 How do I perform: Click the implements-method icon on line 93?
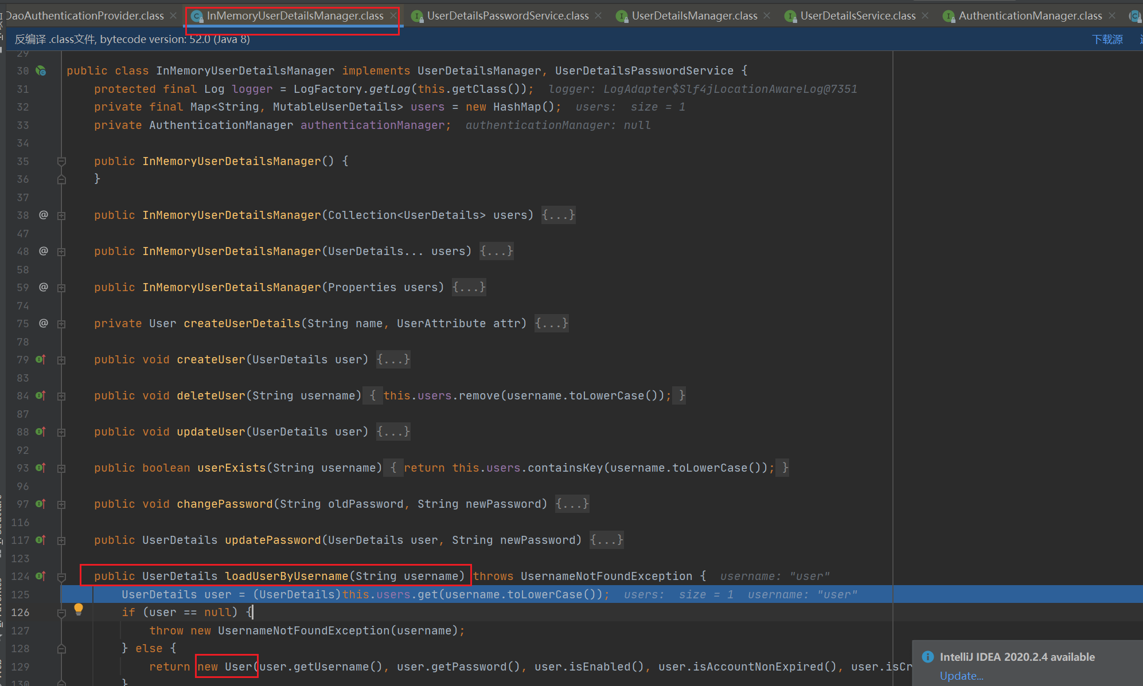point(41,468)
